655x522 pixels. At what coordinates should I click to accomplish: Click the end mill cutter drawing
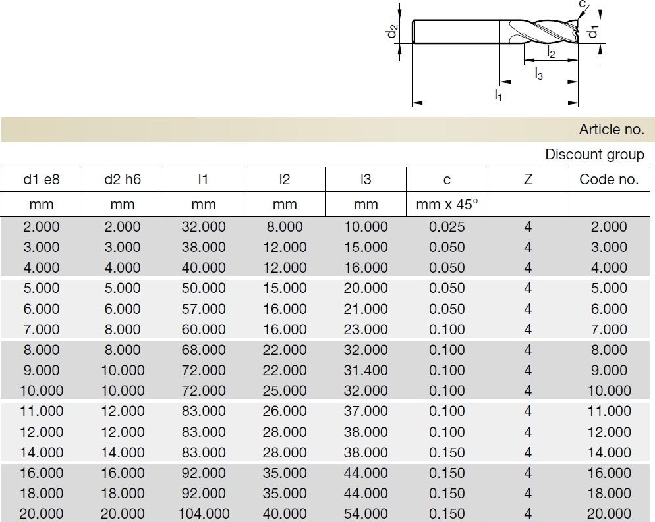coord(494,32)
